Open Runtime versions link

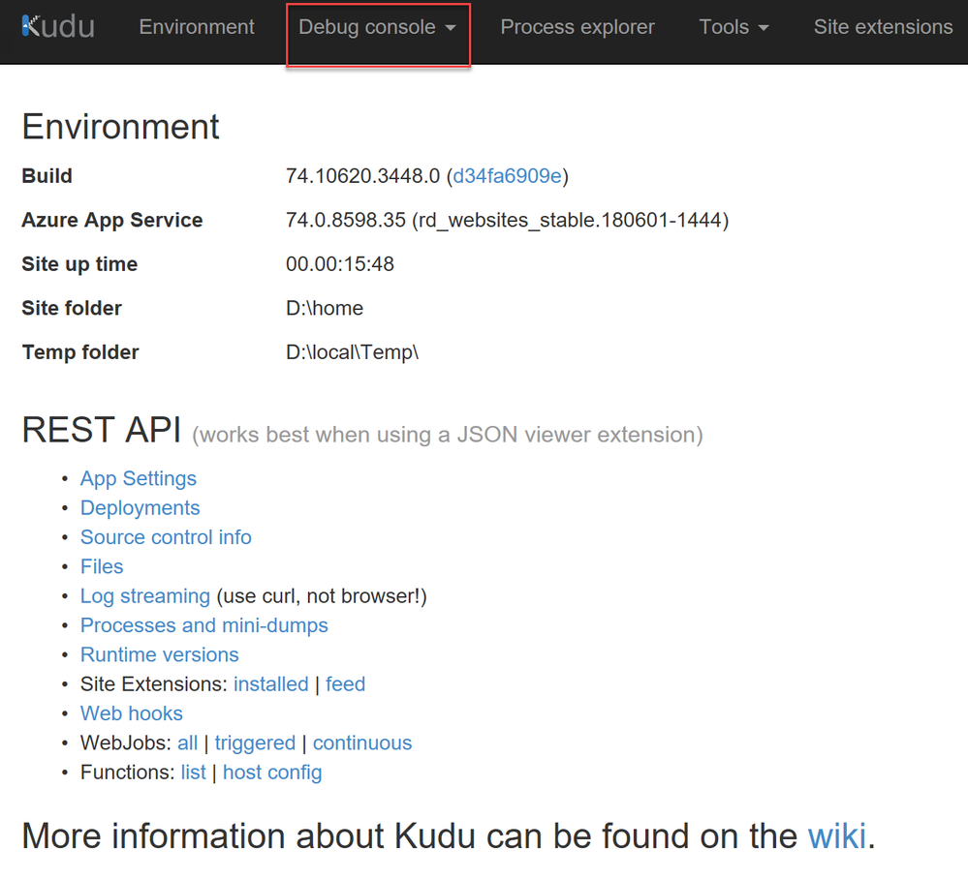coord(160,655)
